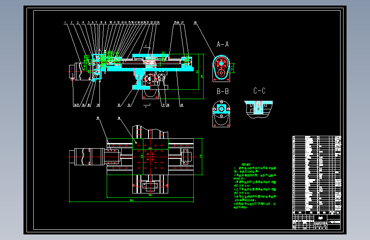Click part balloon number 40

[98, 117]
